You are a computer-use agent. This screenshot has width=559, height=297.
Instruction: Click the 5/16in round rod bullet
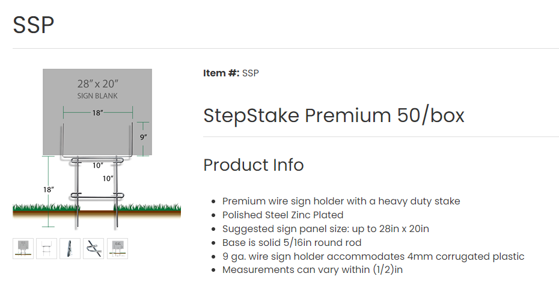[x=292, y=243]
